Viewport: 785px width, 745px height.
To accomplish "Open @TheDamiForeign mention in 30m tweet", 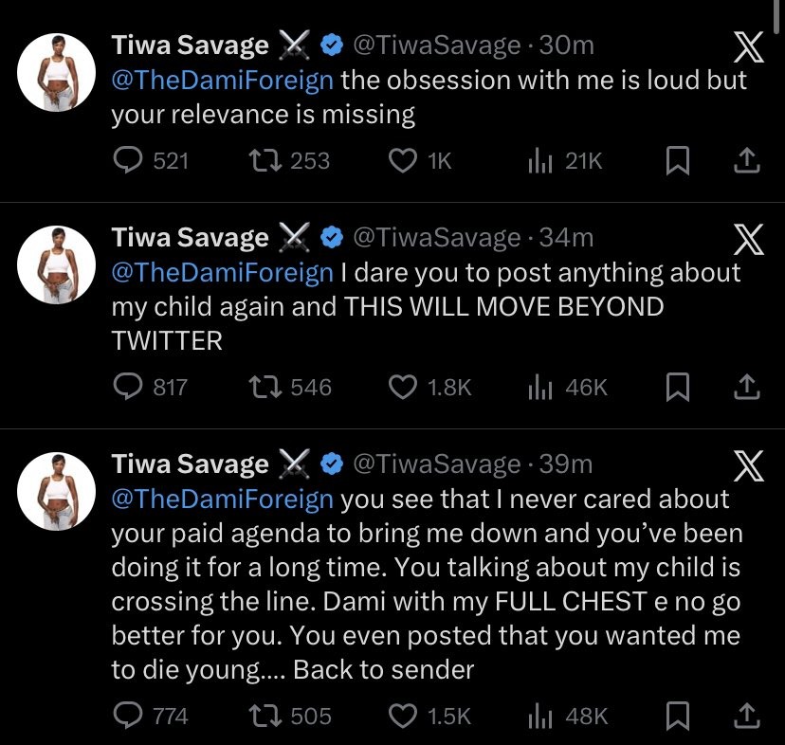I will (x=222, y=80).
